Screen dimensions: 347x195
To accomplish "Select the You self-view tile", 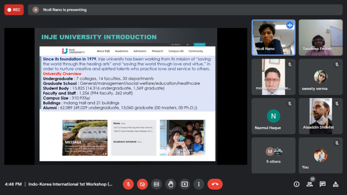I will click(x=320, y=155).
